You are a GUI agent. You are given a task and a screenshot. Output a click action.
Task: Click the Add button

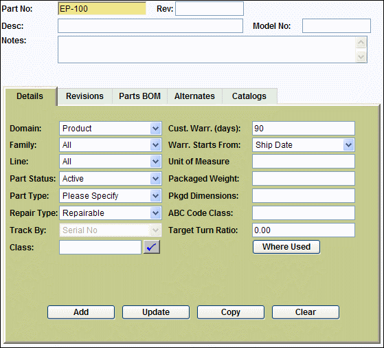(81, 312)
